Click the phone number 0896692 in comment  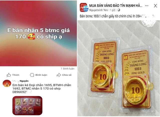[22, 92]
